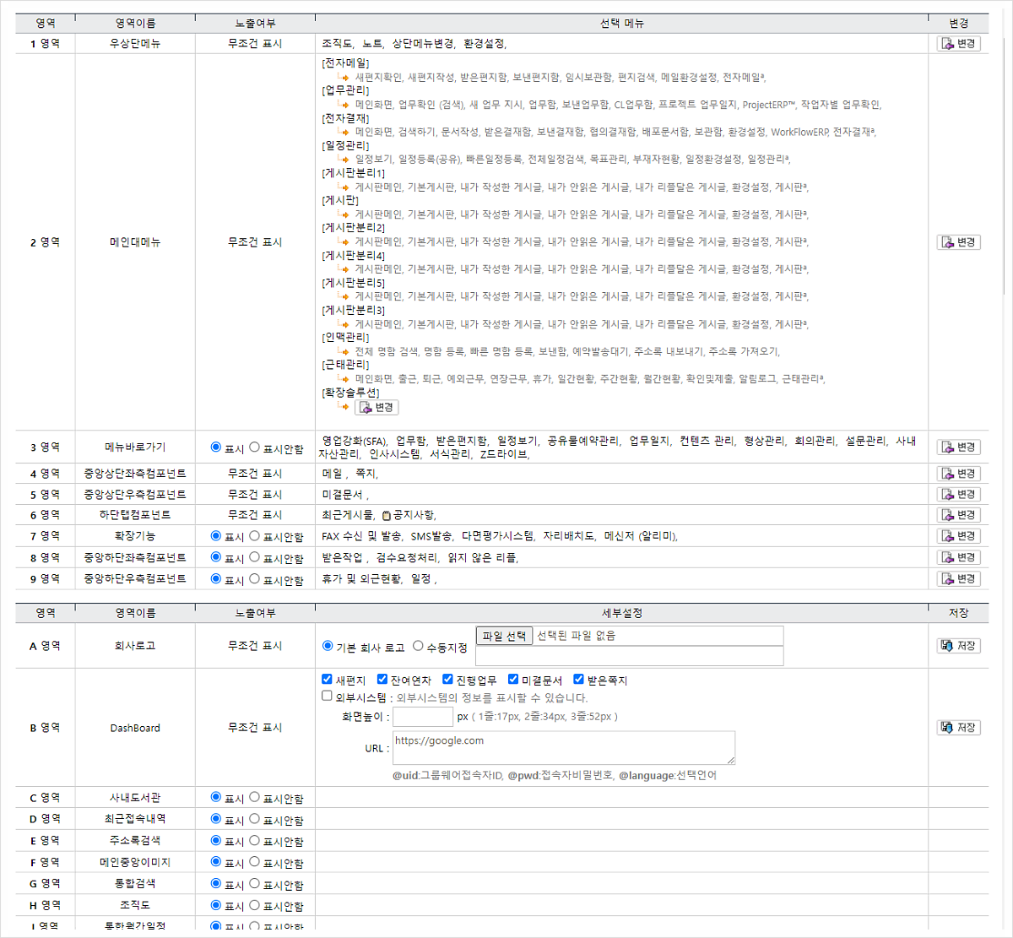The image size is (1013, 938).
Task: Uncheck the 잔여연차 checkbox
Action: (x=382, y=679)
